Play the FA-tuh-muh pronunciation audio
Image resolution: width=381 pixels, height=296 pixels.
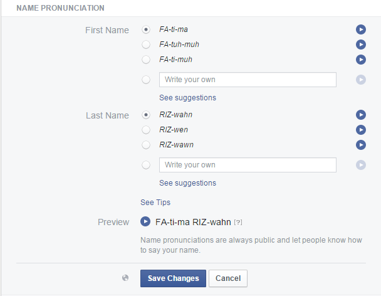pyautogui.click(x=361, y=45)
